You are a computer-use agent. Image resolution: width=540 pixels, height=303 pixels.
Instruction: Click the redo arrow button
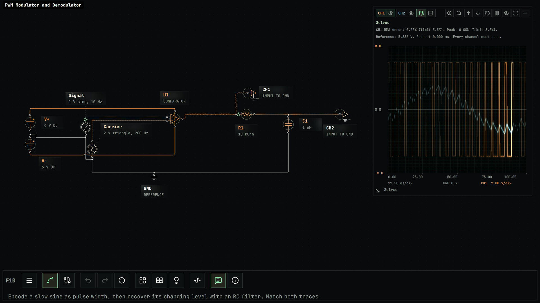105,280
